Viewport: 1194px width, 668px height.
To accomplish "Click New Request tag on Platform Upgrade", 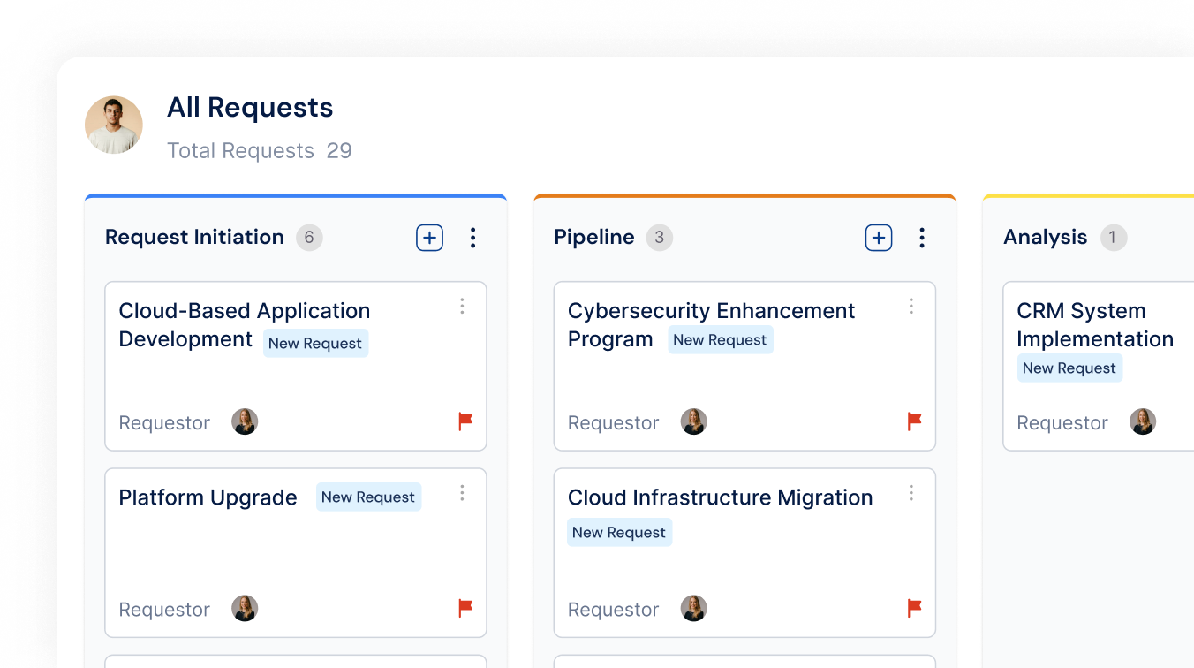I will coord(368,497).
